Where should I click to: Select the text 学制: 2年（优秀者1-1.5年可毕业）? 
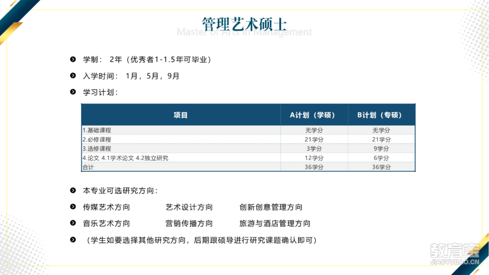(148, 60)
